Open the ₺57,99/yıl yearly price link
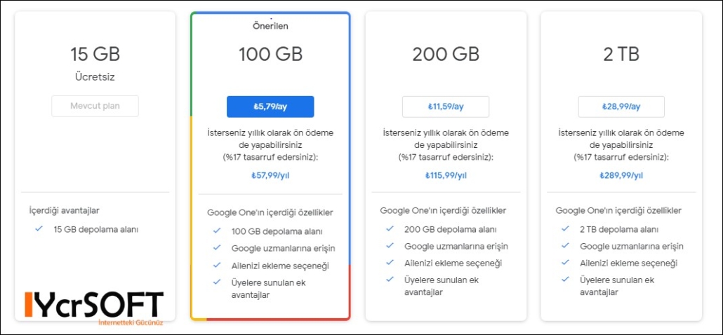723x335 pixels. click(270, 175)
